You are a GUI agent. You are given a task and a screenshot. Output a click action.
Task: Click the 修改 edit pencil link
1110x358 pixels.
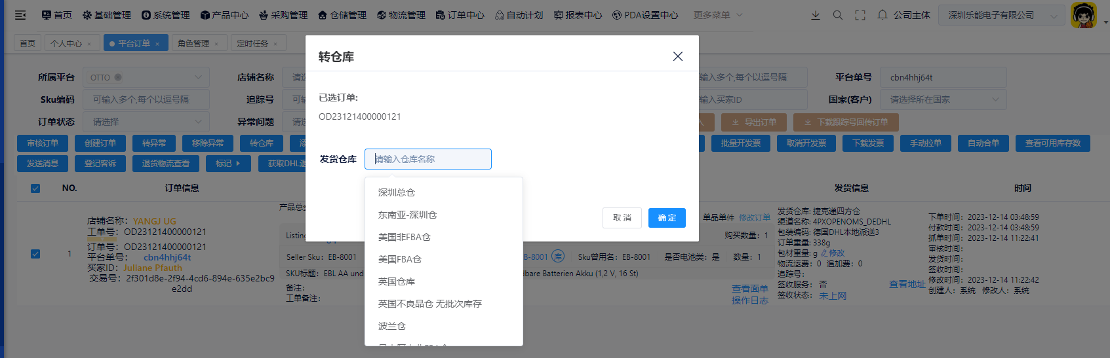pos(833,253)
